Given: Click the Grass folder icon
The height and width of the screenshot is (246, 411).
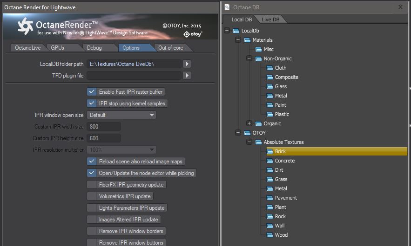Looking at the screenshot, I should [270, 179].
